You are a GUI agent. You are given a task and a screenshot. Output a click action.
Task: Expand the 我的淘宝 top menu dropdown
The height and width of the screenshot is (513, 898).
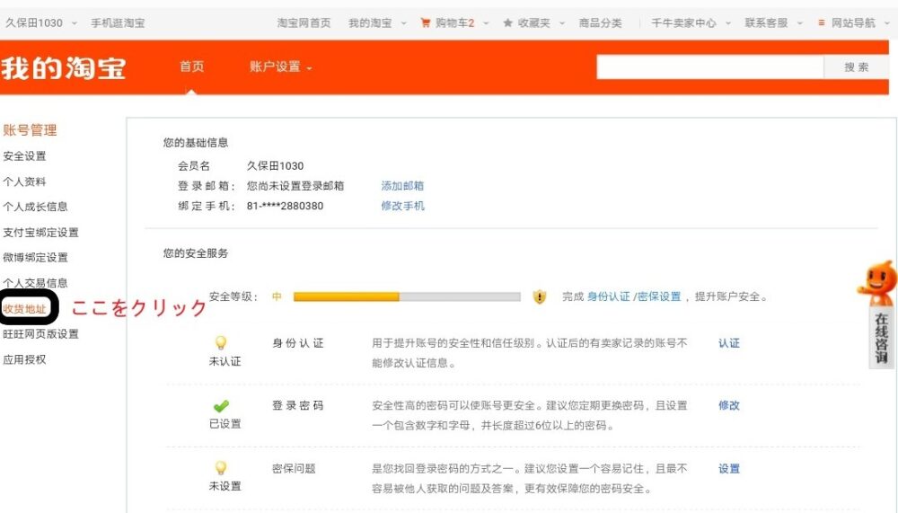pos(404,23)
